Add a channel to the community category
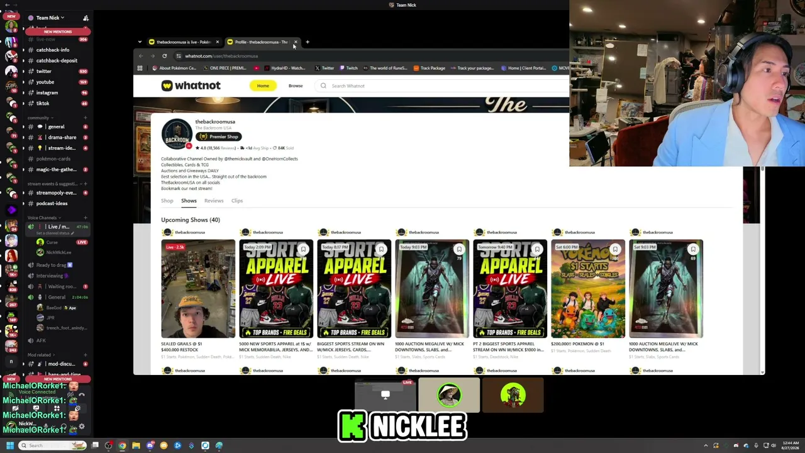 point(86,118)
